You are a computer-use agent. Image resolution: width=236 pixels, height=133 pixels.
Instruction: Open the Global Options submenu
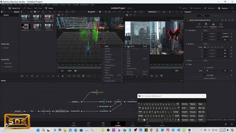coord(112,65)
